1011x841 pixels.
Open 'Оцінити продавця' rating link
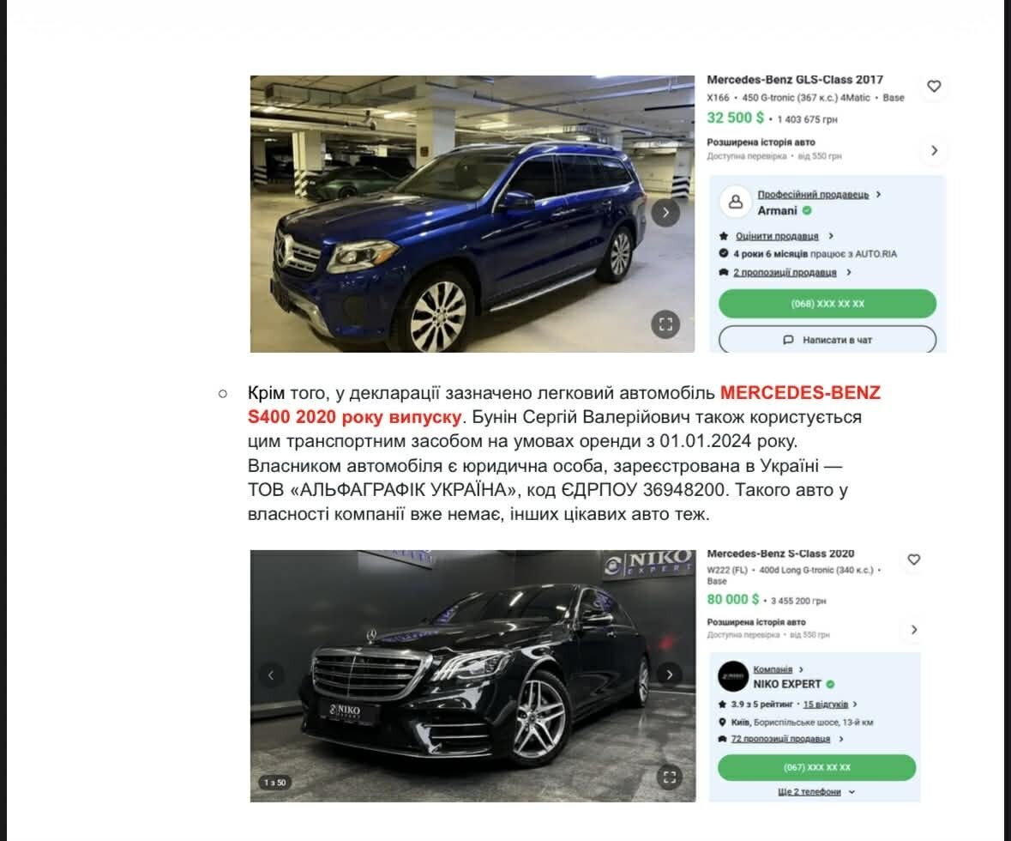coord(777,236)
